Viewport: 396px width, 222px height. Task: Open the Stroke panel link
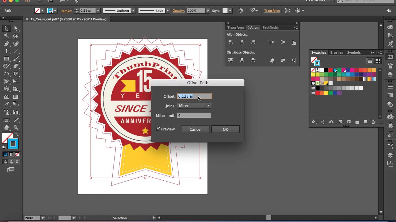[67, 11]
